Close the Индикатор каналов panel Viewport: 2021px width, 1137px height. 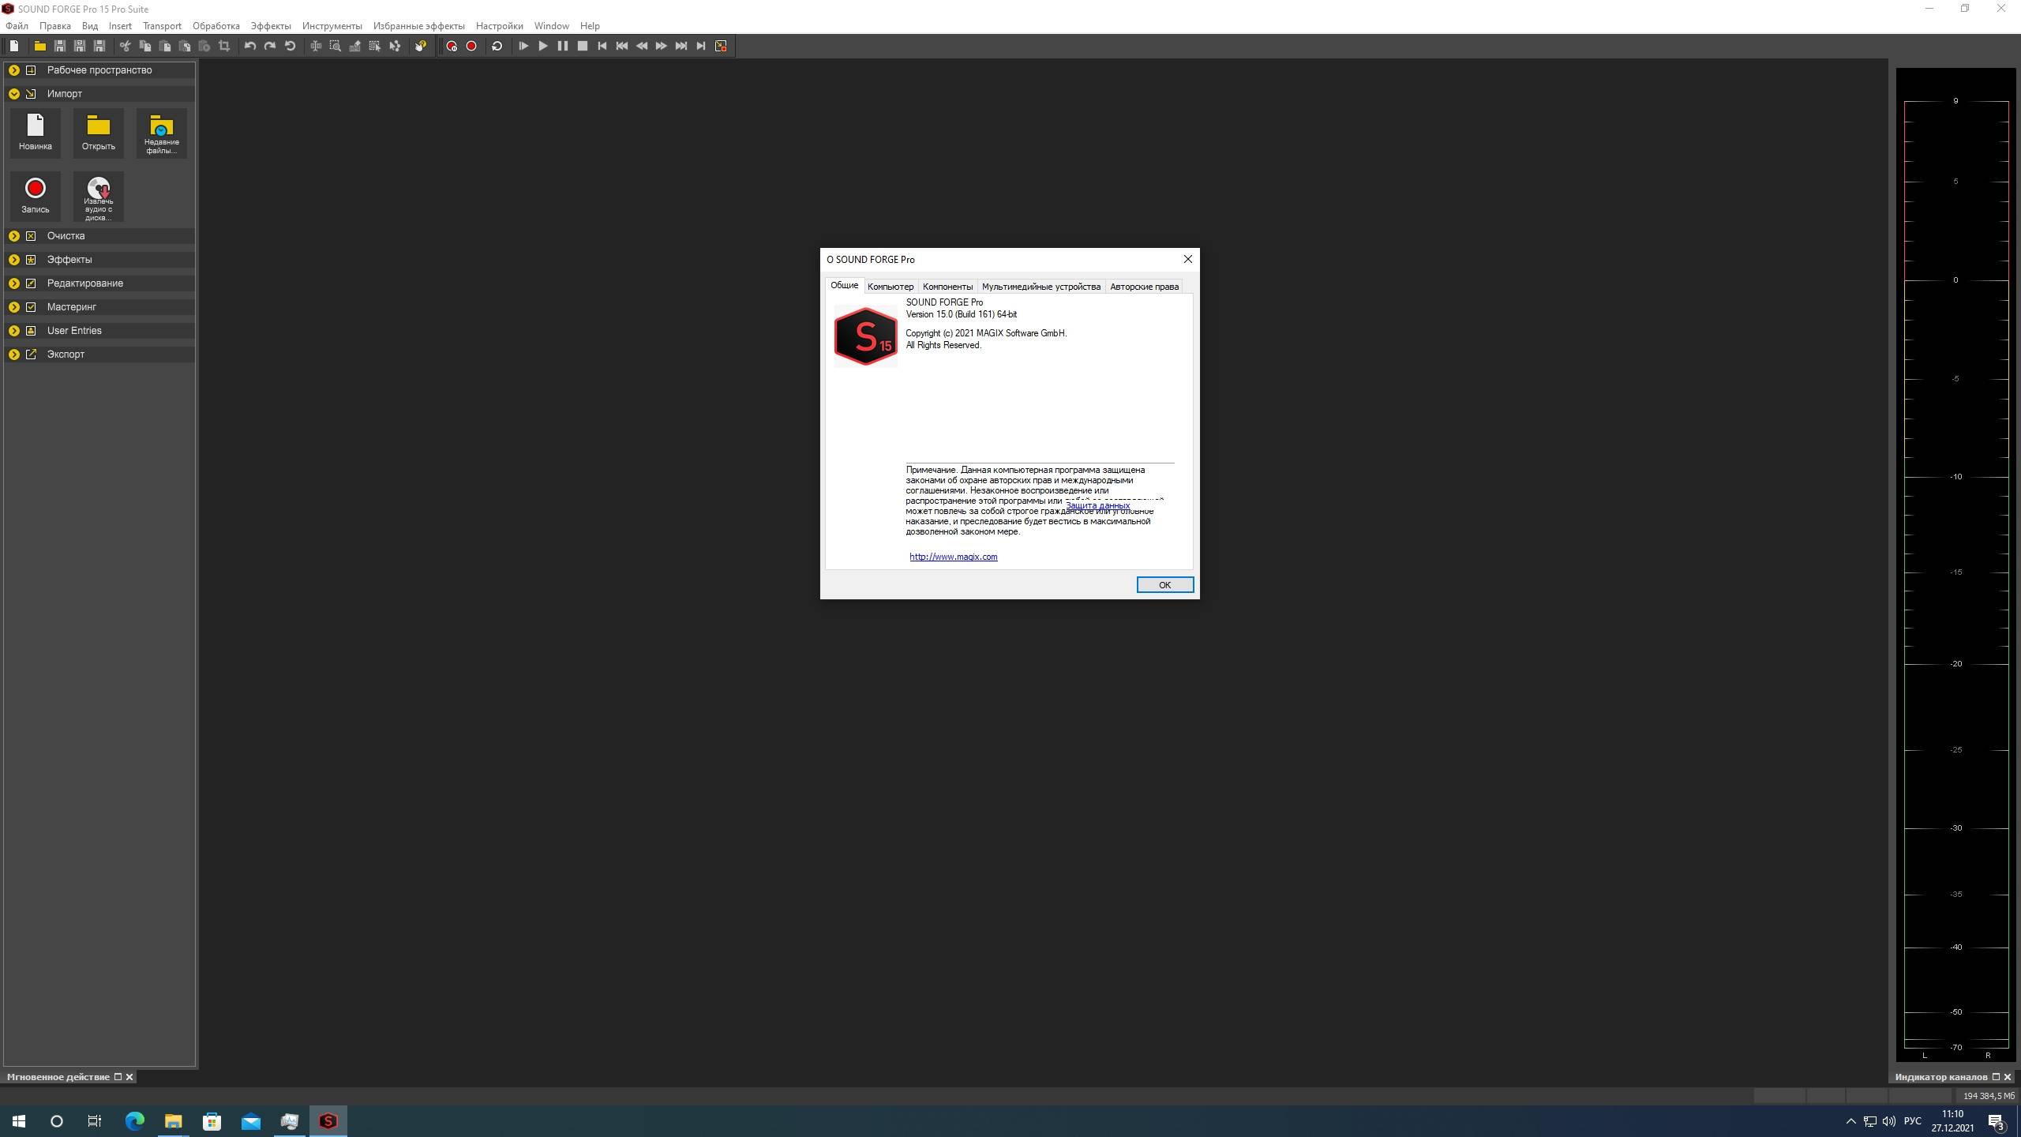tap(2008, 1077)
